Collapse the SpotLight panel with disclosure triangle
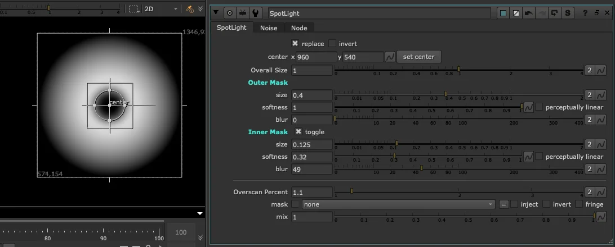 coord(217,13)
